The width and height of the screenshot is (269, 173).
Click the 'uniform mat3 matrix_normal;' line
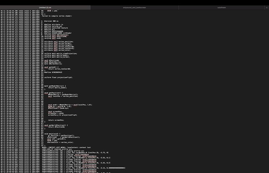57,57
